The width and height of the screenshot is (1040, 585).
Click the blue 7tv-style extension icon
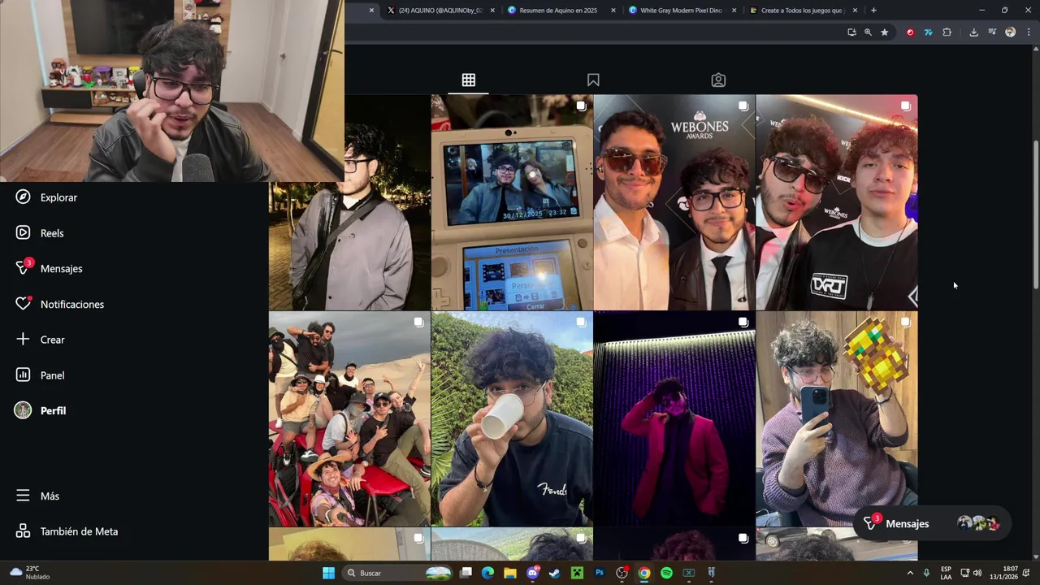(928, 32)
